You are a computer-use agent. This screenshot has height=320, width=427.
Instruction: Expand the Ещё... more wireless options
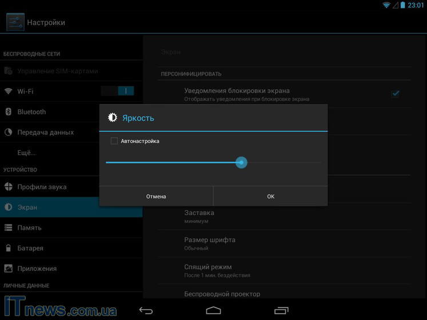[x=26, y=153]
